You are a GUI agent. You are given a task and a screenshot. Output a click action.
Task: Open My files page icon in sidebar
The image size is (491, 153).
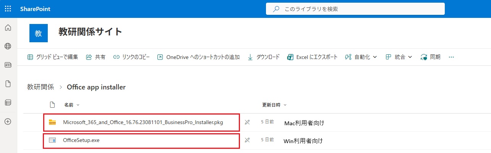point(8,84)
